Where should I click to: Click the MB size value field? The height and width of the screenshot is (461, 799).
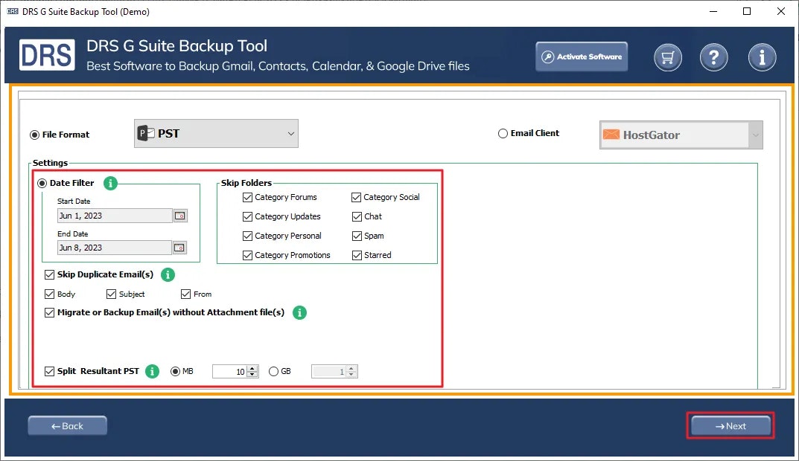[x=229, y=372]
